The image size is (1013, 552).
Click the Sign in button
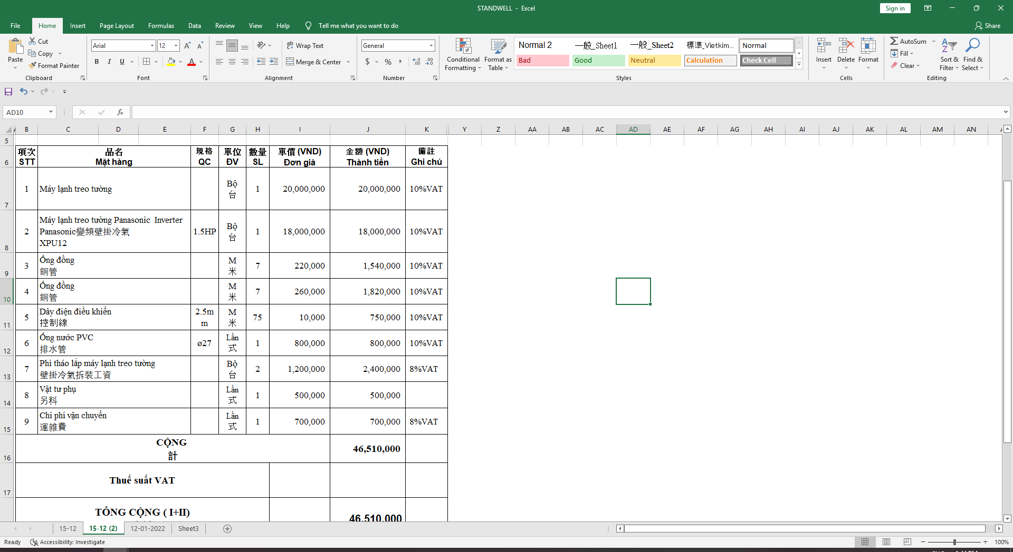895,8
